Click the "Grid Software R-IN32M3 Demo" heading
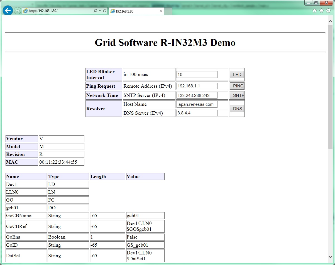This screenshot has width=335, height=265. (x=165, y=43)
